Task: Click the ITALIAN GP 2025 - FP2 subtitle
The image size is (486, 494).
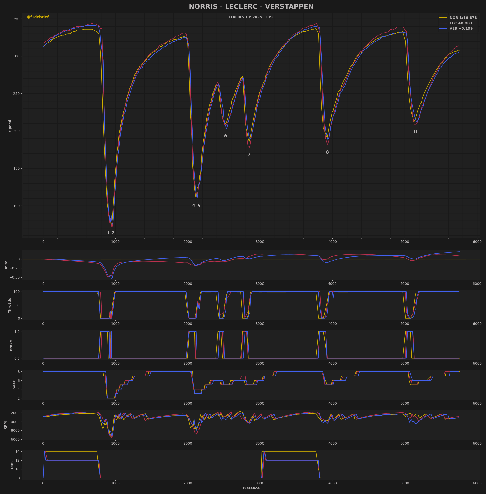Action: tap(251, 17)
